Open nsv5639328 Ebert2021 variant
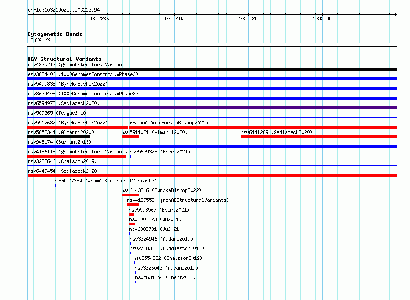410x300 pixels. [x=160, y=152]
